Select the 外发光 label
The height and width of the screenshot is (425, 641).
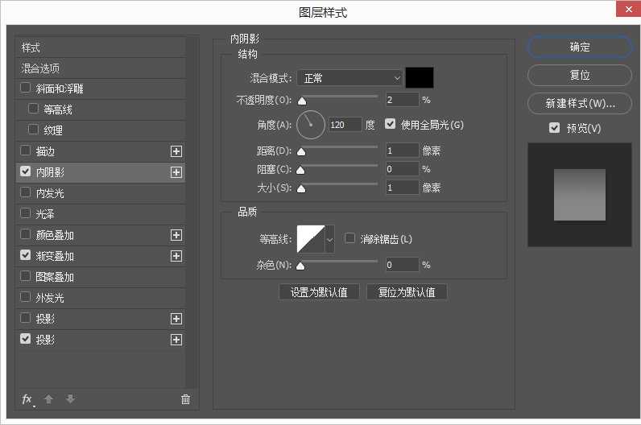[50, 298]
